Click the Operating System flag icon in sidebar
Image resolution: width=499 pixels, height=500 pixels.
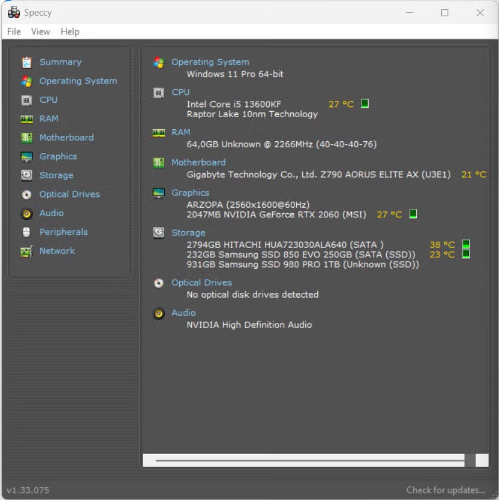coord(27,82)
